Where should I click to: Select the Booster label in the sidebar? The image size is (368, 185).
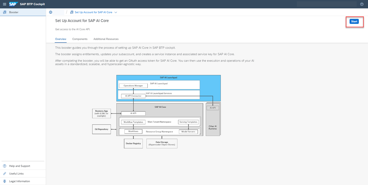click(x=14, y=12)
